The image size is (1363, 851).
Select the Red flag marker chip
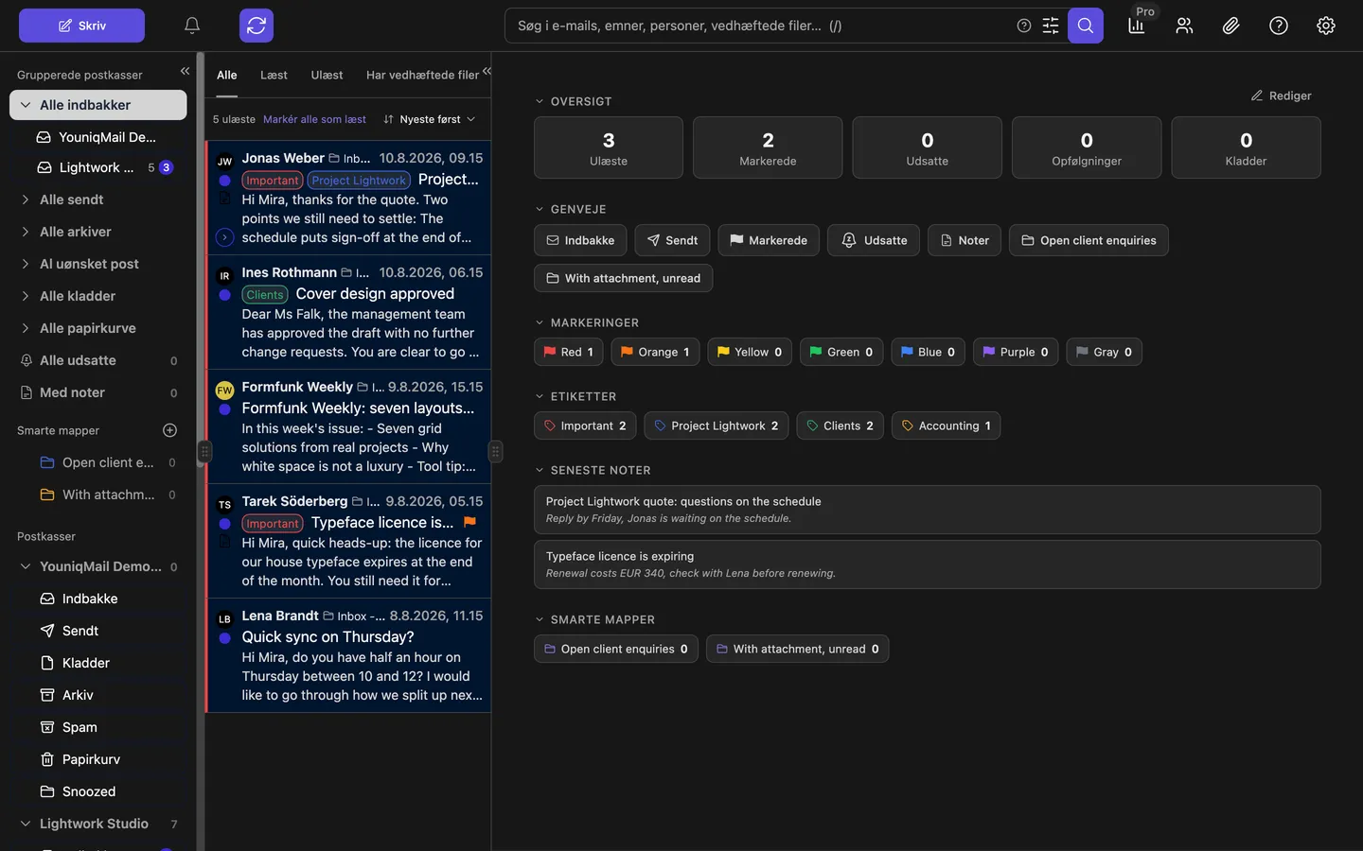point(569,352)
